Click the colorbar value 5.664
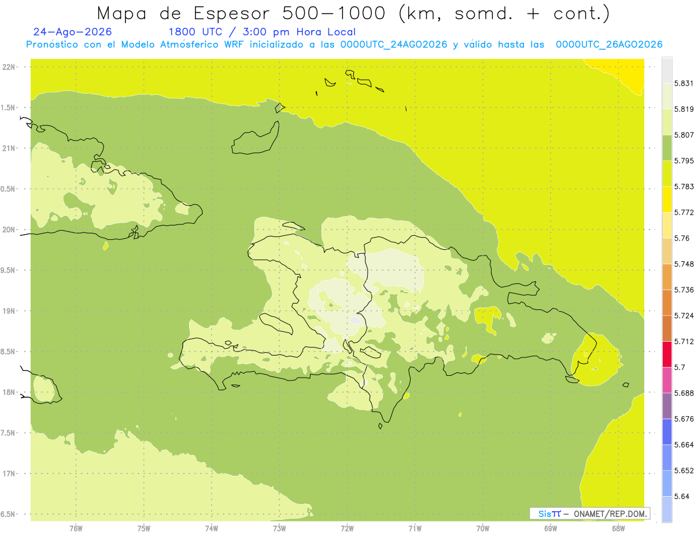694x536 pixels. coord(684,445)
